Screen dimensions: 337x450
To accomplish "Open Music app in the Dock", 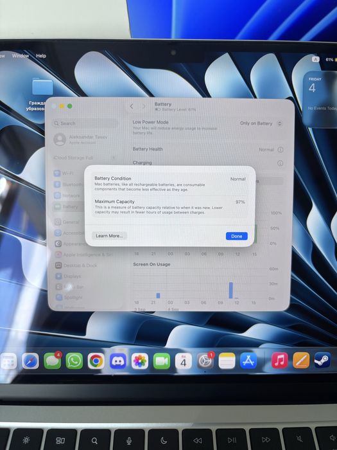I will coord(280,361).
